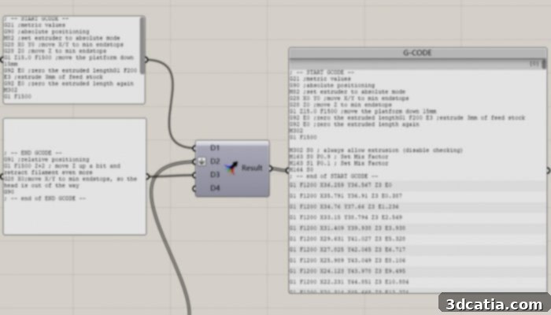The height and width of the screenshot is (315, 551).
Task: Click the Result output of Merge component
Action: tap(252, 168)
